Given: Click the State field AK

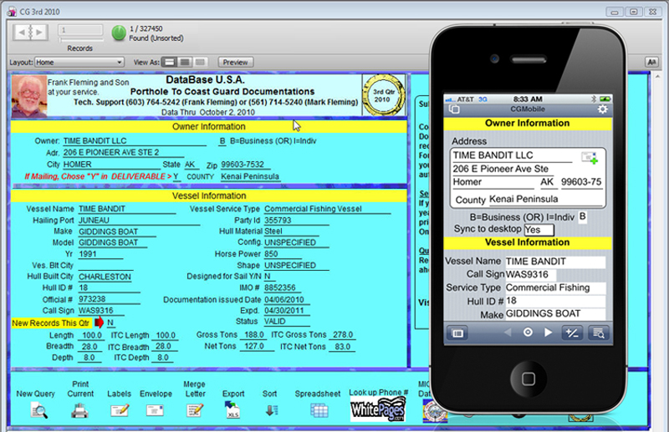Looking at the screenshot, I should point(192,165).
